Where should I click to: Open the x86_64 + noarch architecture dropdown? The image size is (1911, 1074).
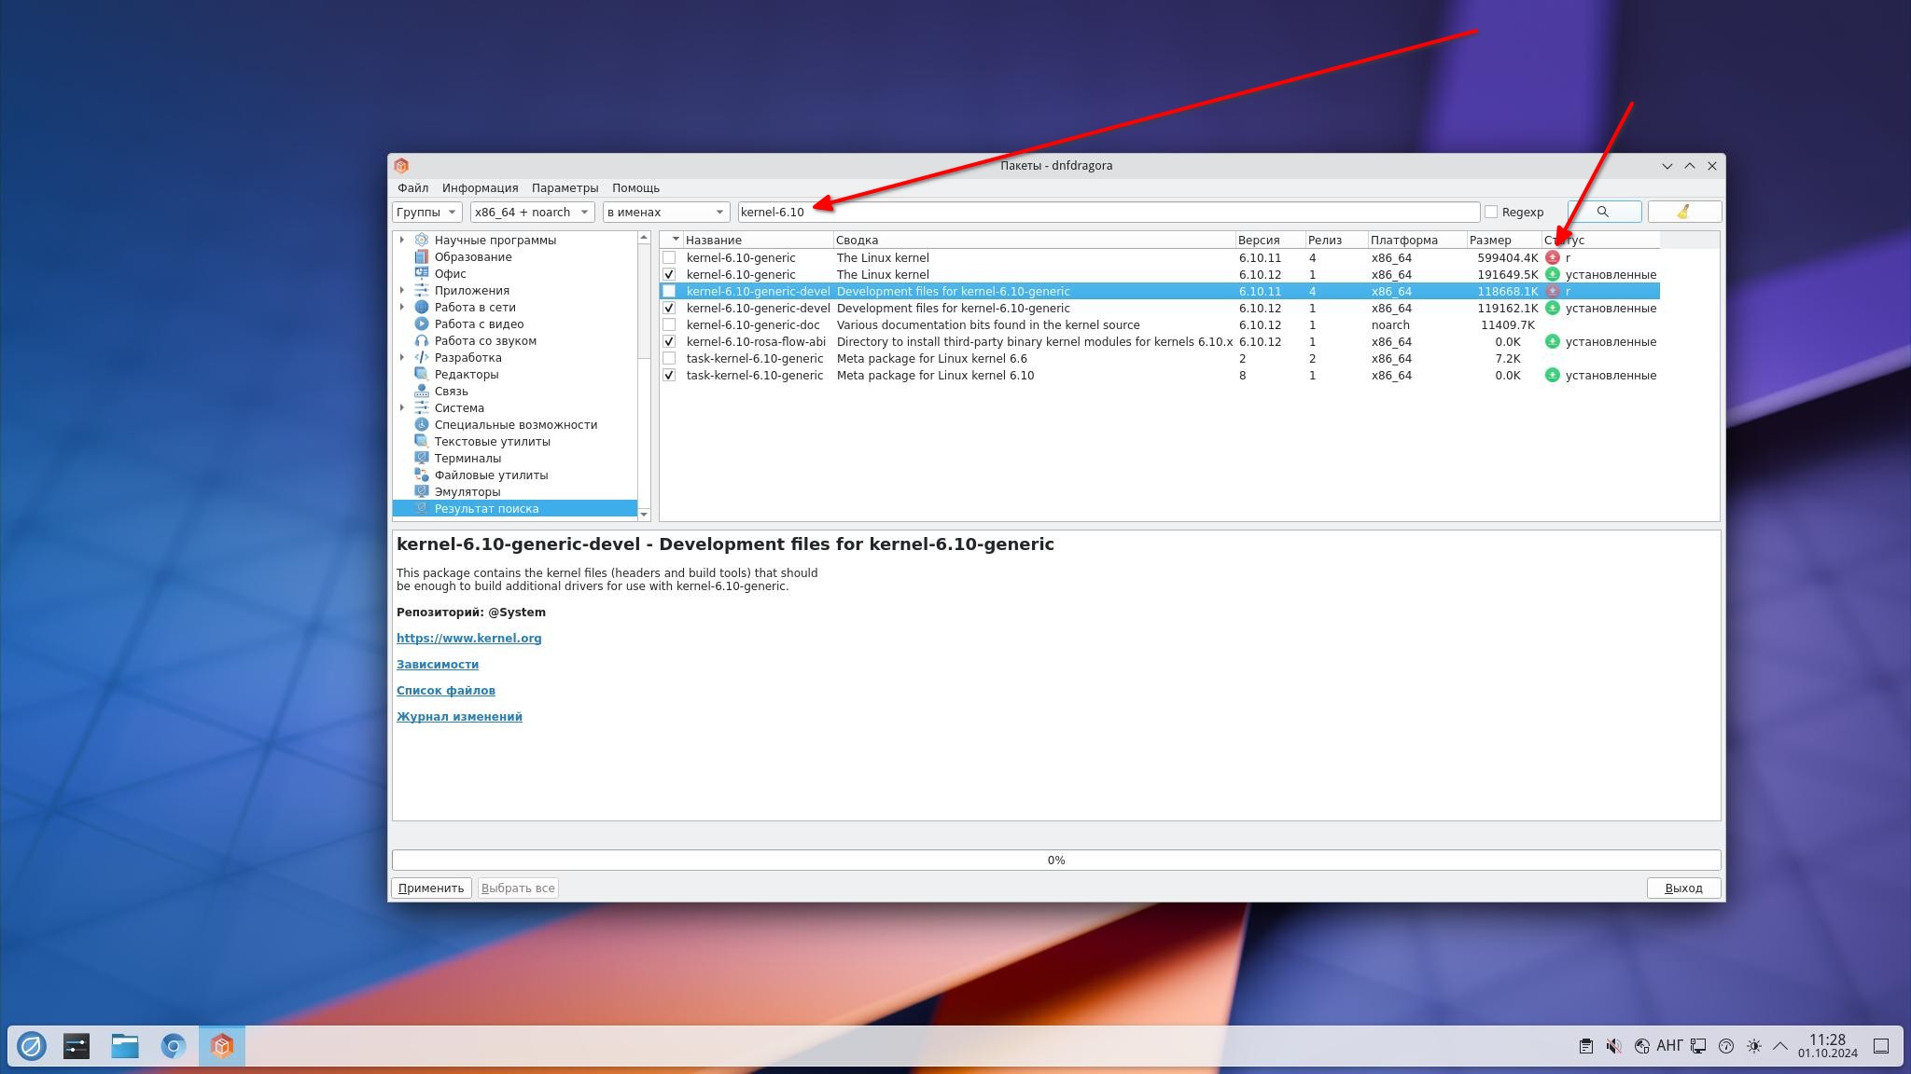(x=531, y=212)
